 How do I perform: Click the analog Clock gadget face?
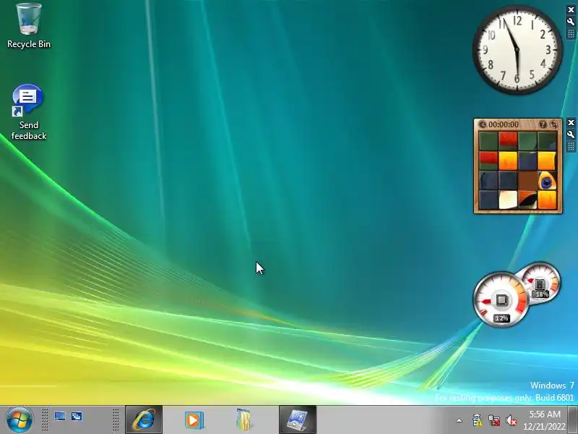517,50
